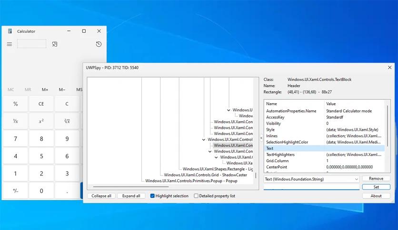Select the Primitives.Popup - Popup tree item
The image size is (398, 230).
(x=191, y=181)
